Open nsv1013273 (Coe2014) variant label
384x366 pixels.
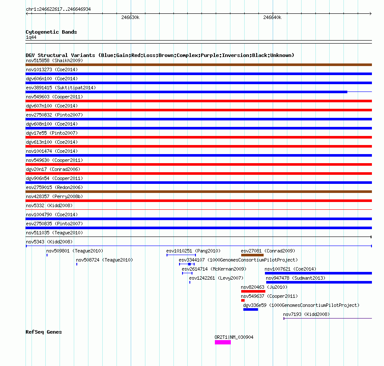tap(52, 69)
